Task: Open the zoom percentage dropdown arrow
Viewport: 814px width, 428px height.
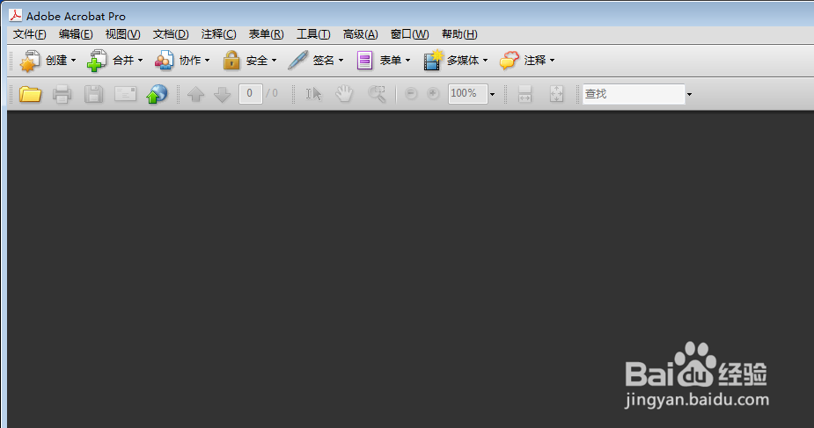Action: point(492,94)
